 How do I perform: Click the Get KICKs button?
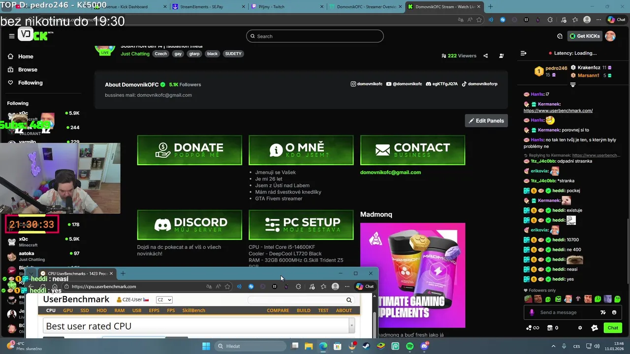pos(585,36)
